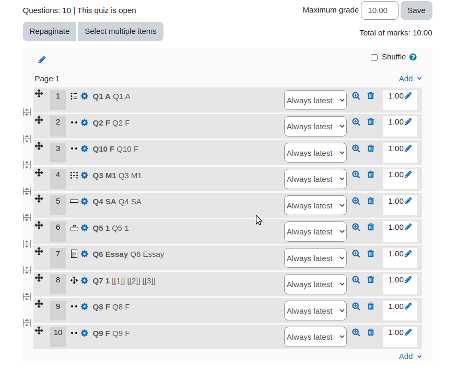
Task: Open settings gear for Q3 M1
Action: 85,176
